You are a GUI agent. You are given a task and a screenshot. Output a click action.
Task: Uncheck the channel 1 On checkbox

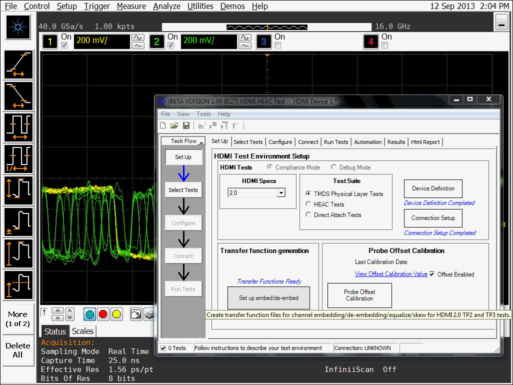pyautogui.click(x=64, y=45)
